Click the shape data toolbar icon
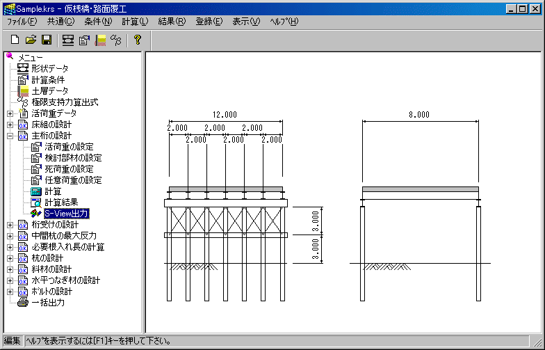The height and width of the screenshot is (350, 545). pos(68,40)
